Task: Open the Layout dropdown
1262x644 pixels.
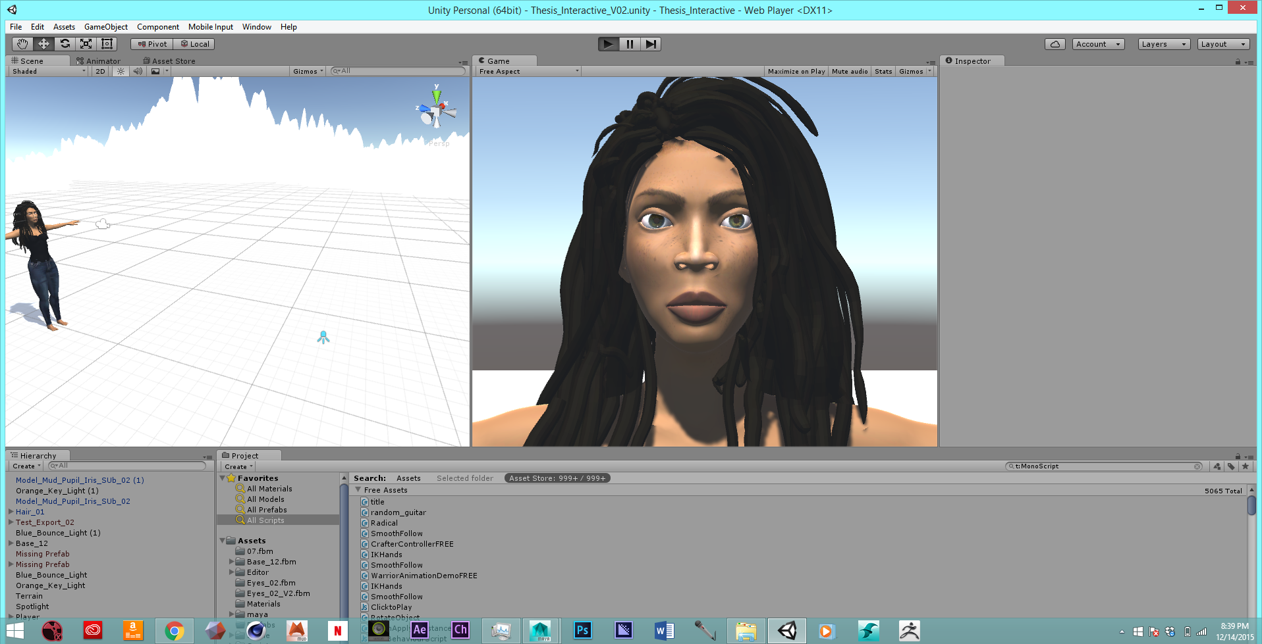Action: coord(1223,44)
